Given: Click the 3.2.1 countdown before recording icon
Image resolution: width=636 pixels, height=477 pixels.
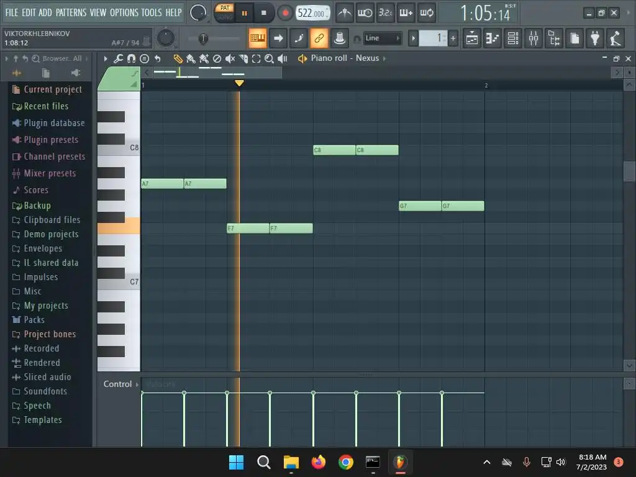Looking at the screenshot, I should pos(385,13).
